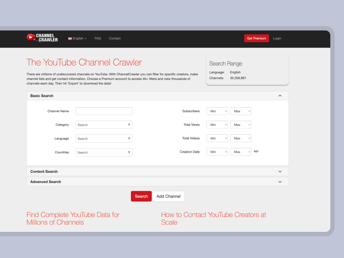The width and height of the screenshot is (344, 258).
Task: Click 'How to Contact YouTube Creators' heading
Action: [213, 218]
